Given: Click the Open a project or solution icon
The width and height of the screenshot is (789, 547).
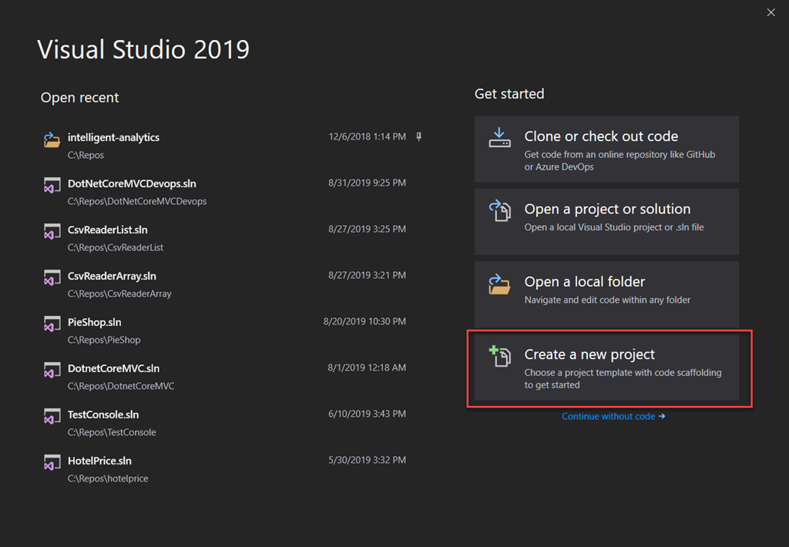Looking at the screenshot, I should 499,210.
